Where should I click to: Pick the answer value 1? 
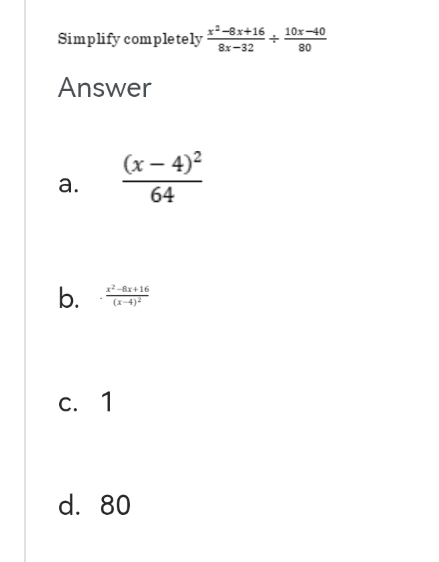point(107,401)
